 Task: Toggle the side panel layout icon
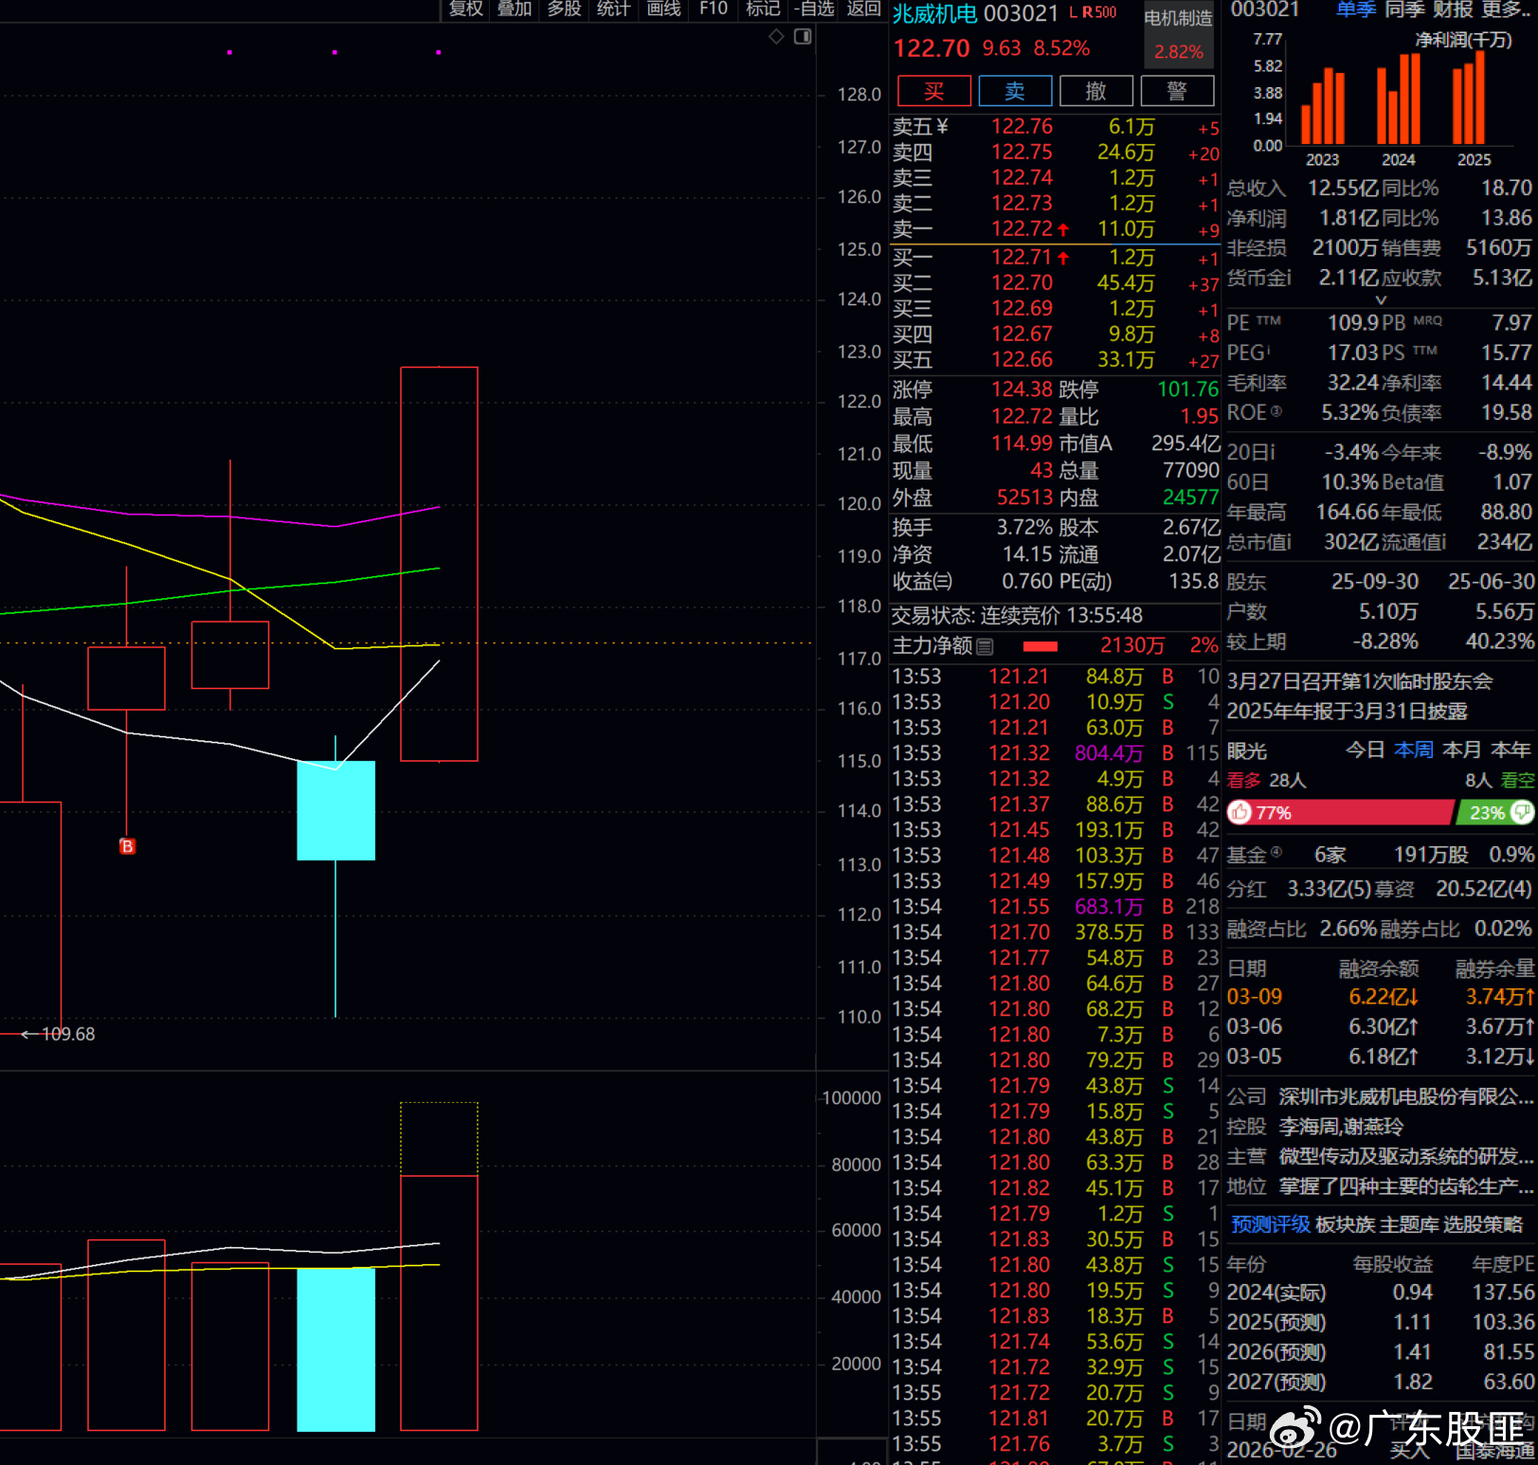point(803,37)
